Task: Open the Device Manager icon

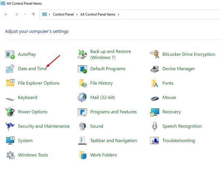Action: coord(155,69)
